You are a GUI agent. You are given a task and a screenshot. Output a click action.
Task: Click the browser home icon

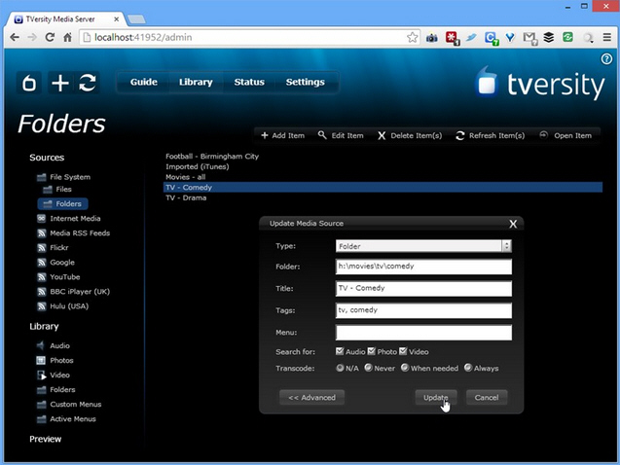tap(67, 38)
